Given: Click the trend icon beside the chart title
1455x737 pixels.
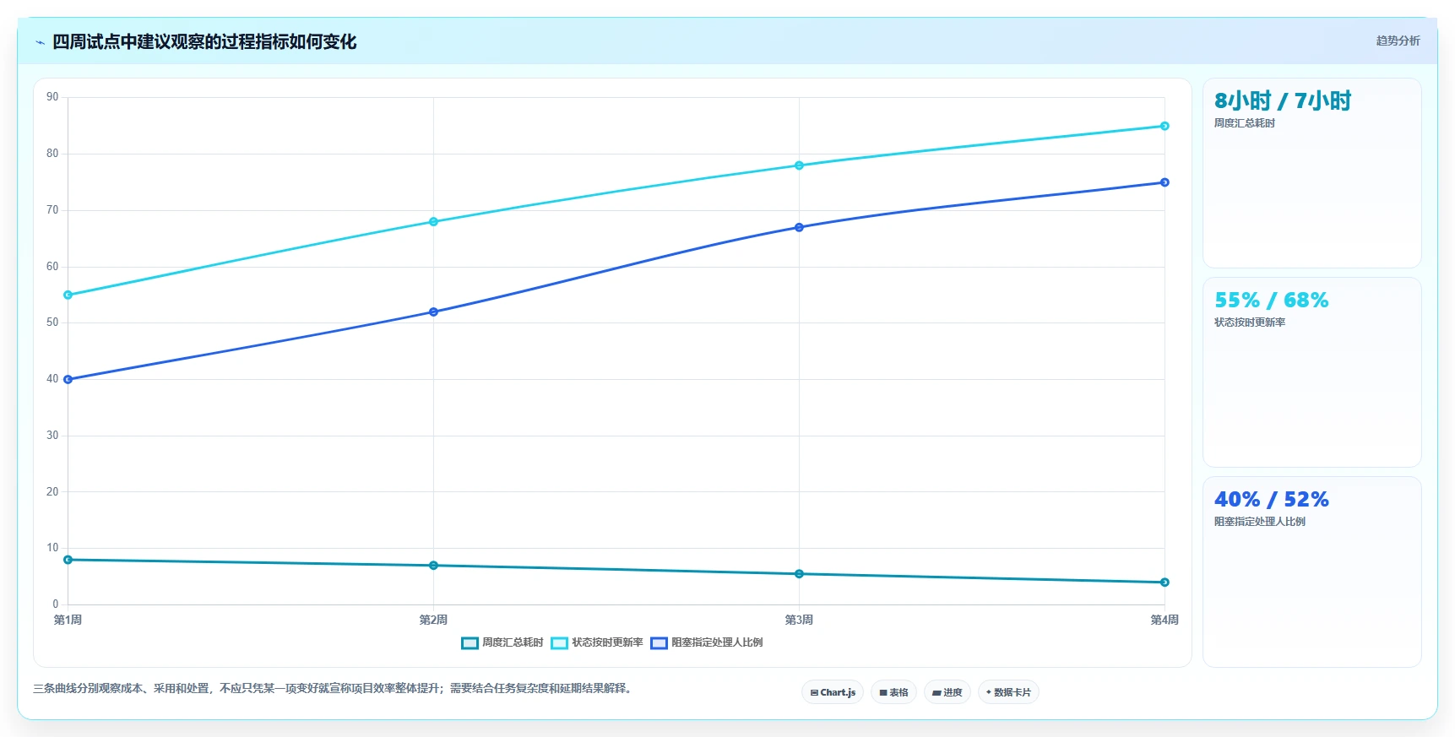Looking at the screenshot, I should [x=40, y=42].
